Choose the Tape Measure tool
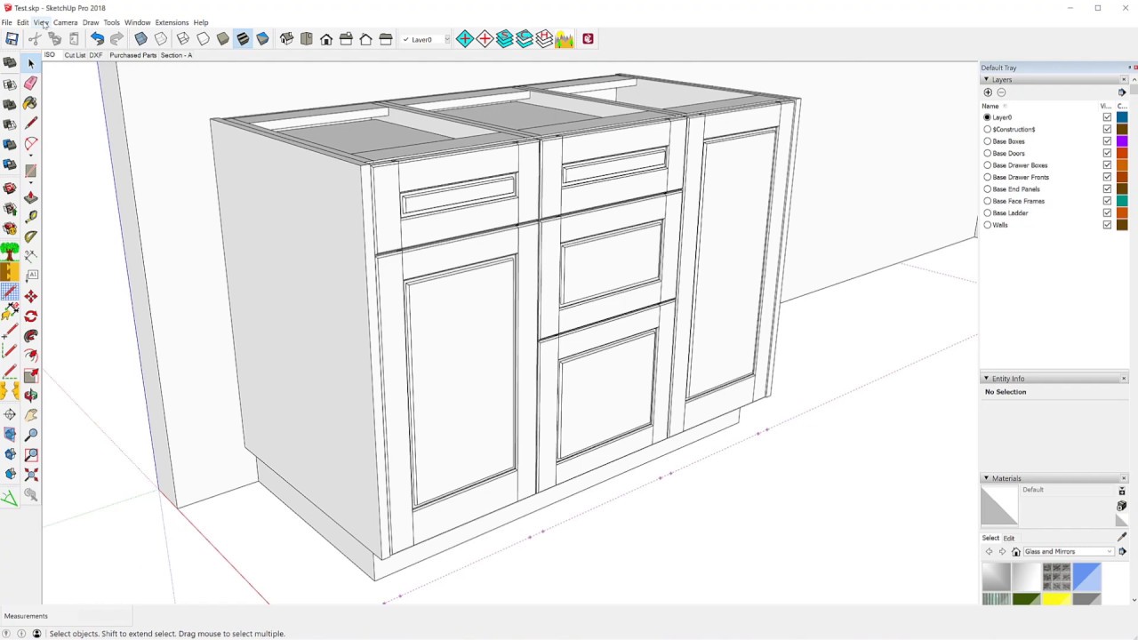 30,216
